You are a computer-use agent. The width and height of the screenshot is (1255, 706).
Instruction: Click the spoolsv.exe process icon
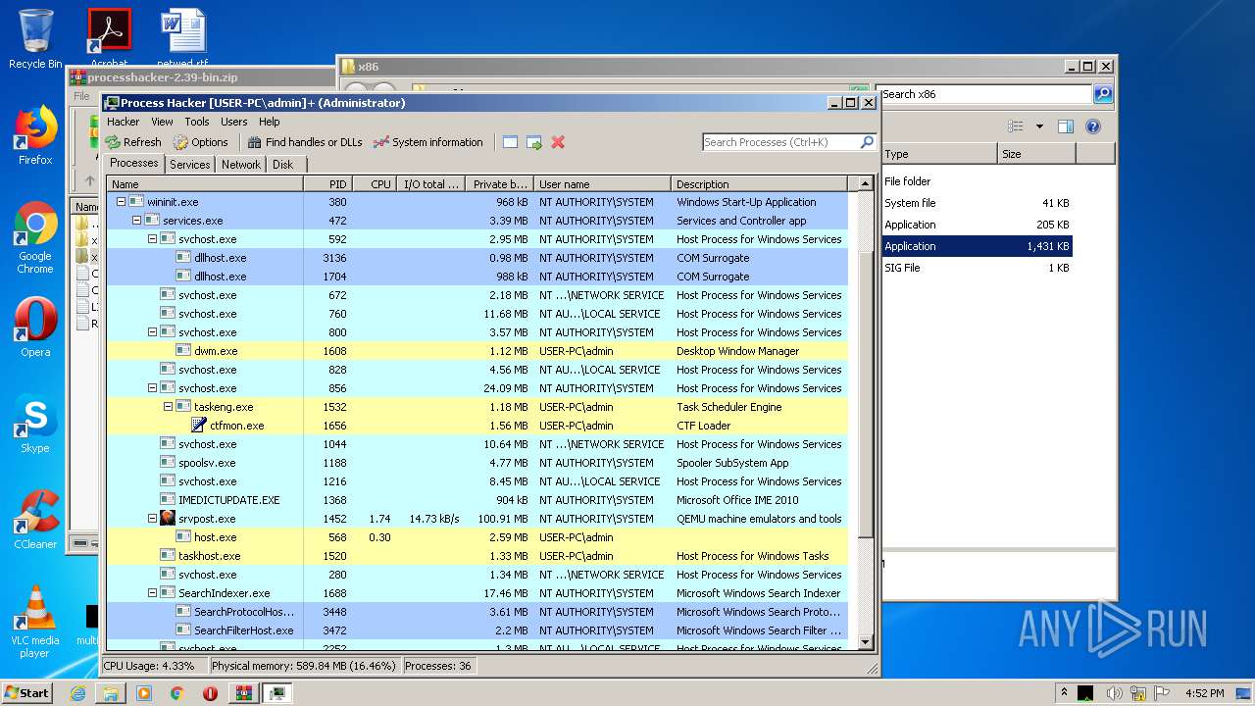[168, 463]
